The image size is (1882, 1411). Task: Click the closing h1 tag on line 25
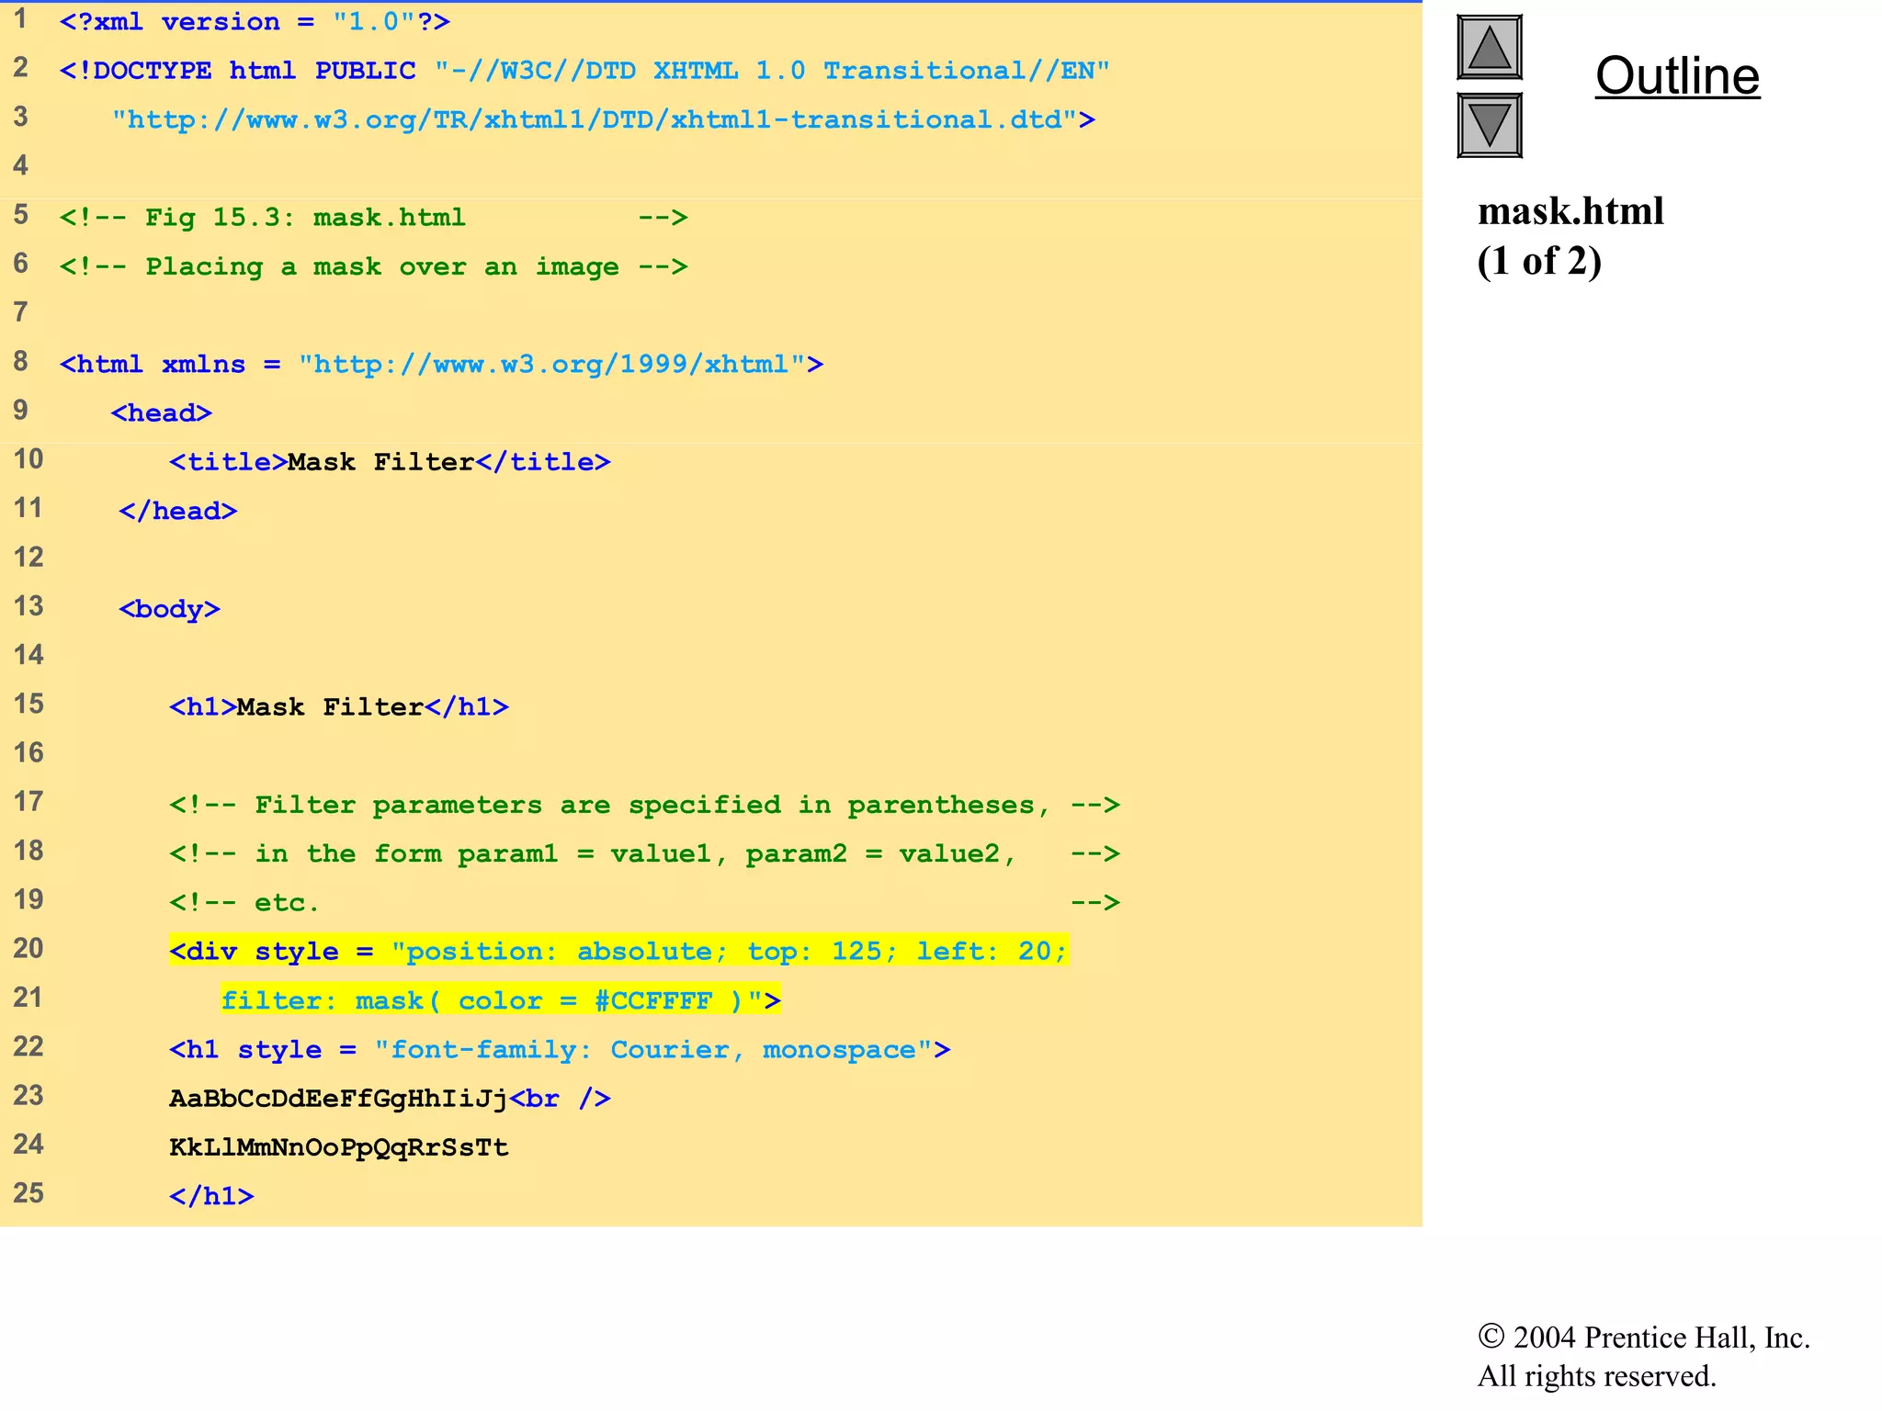pos(211,1196)
